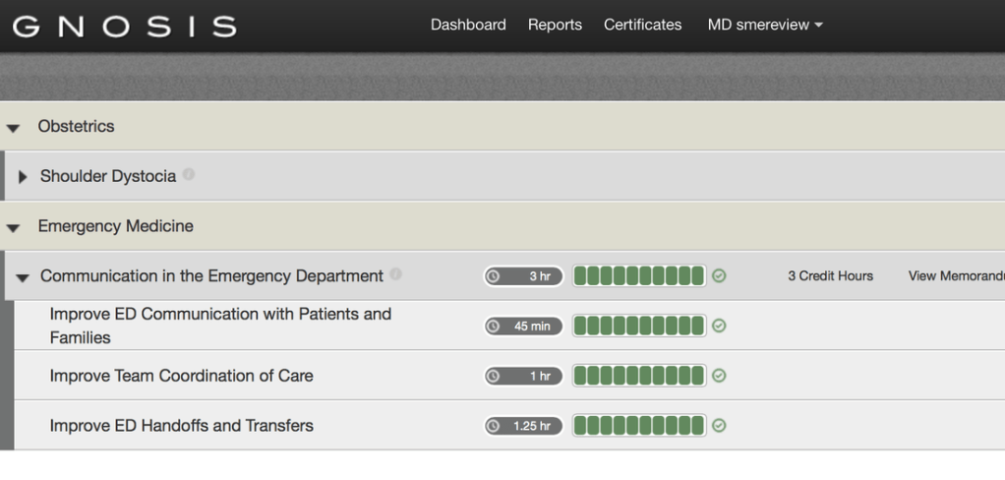Open the Reports menu item
Screen dimensions: 1005x480
[555, 25]
